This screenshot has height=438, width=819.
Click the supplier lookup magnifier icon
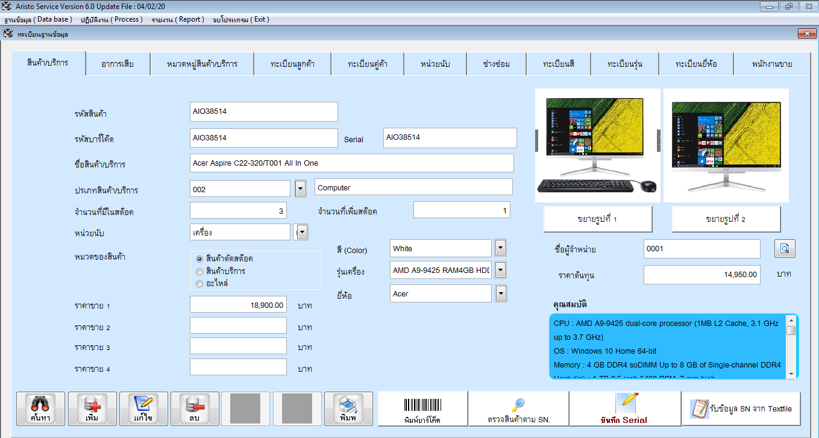pyautogui.click(x=785, y=248)
